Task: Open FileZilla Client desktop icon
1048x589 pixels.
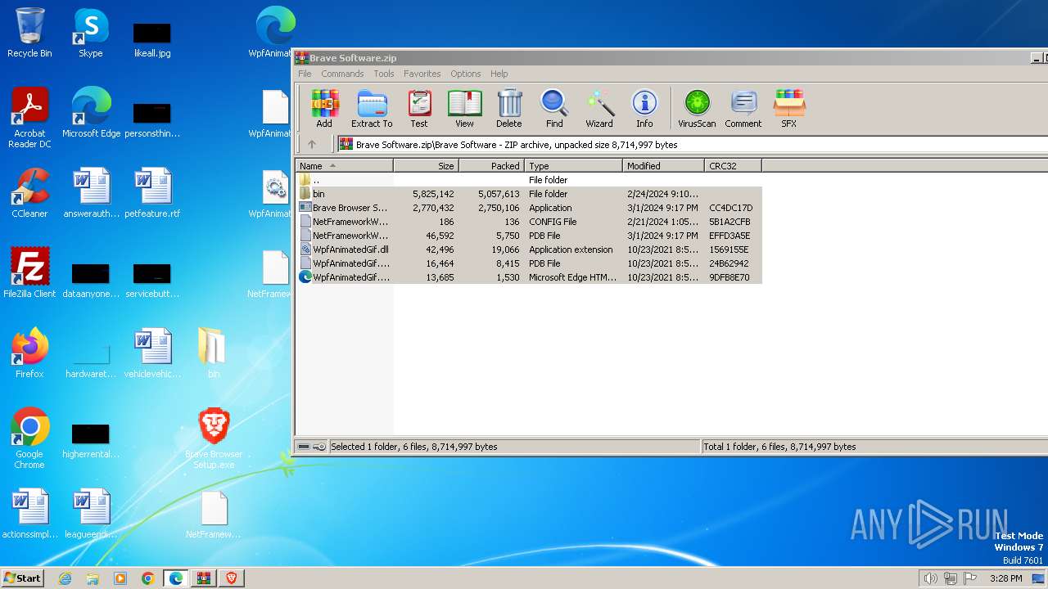Action: pyautogui.click(x=29, y=273)
